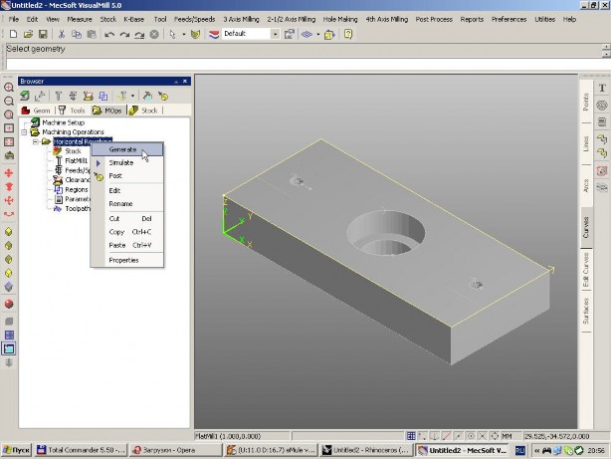611x459 pixels.
Task: Click the MM units indicator in status bar
Action: [507, 436]
